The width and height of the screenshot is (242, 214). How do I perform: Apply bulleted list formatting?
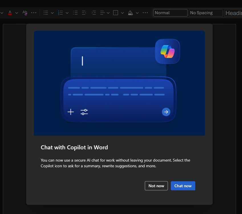[46, 13]
